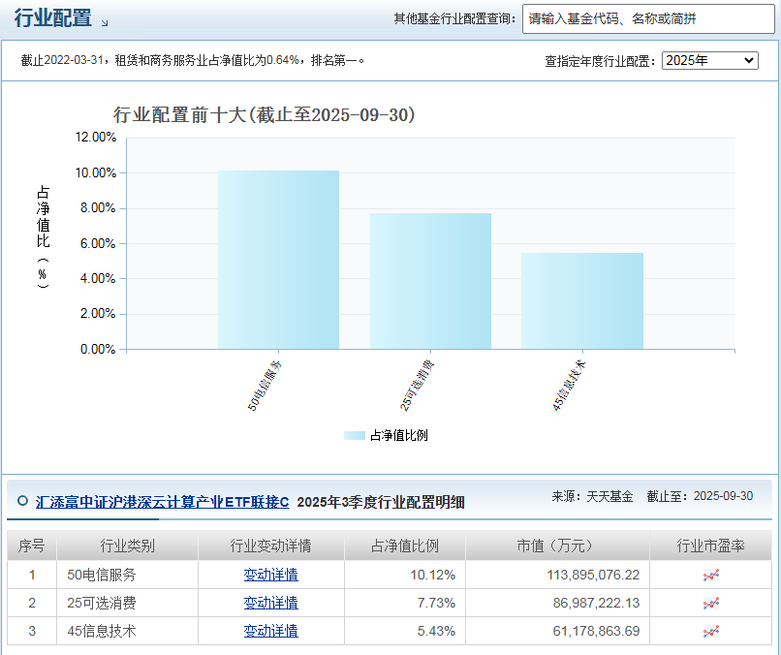Click the 市值(万元) column header
This screenshot has height=655, width=781.
point(556,546)
